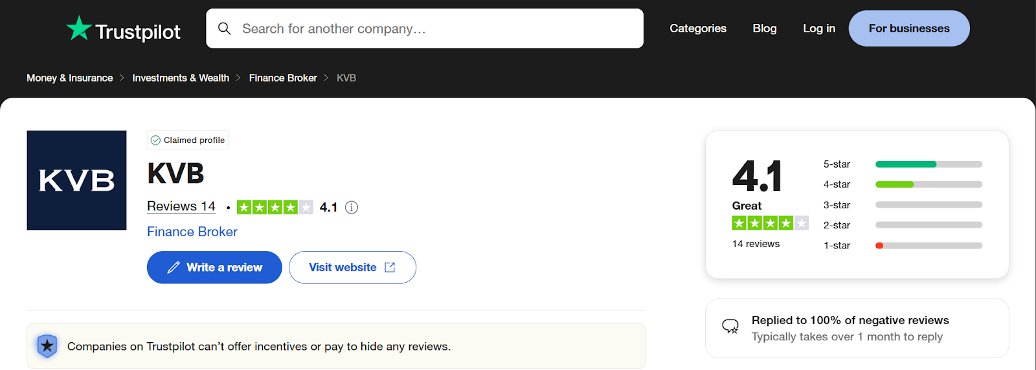Image resolution: width=1036 pixels, height=370 pixels.
Task: Click the star rating next to Reviews 14
Action: point(275,207)
